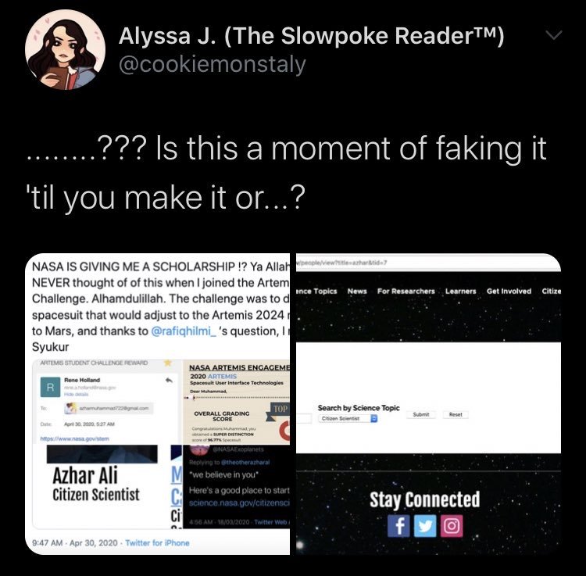Open the Facebook icon under Stay Connected
The width and height of the screenshot is (586, 576).
coord(398,526)
